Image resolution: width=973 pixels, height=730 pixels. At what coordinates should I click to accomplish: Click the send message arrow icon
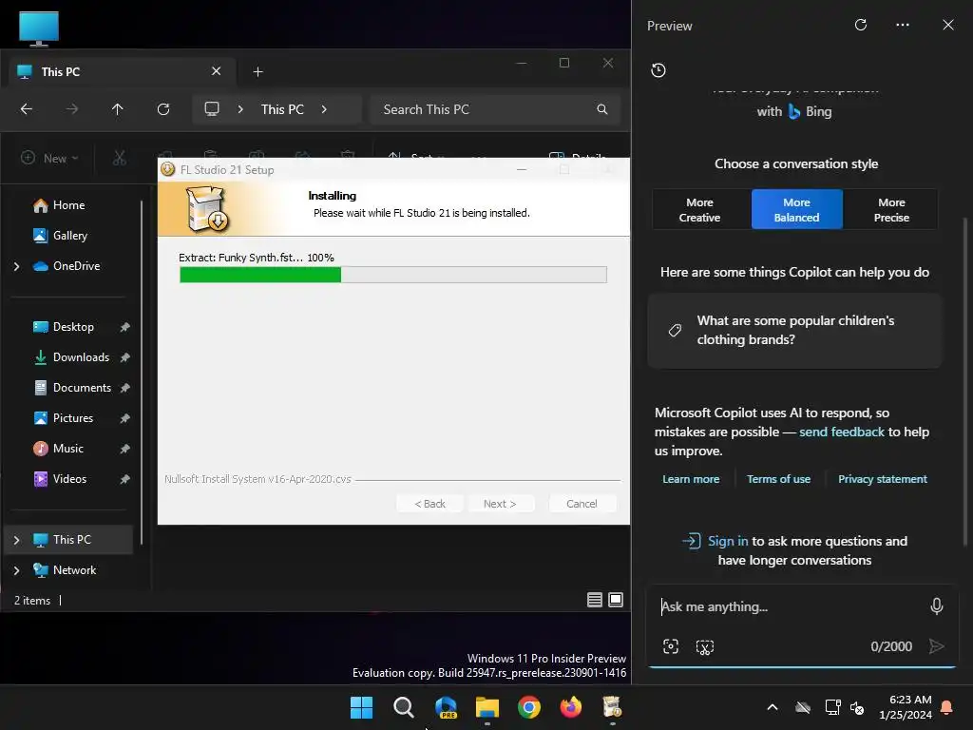937,646
